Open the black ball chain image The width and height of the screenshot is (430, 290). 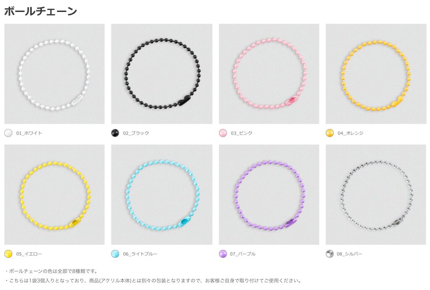click(x=162, y=74)
